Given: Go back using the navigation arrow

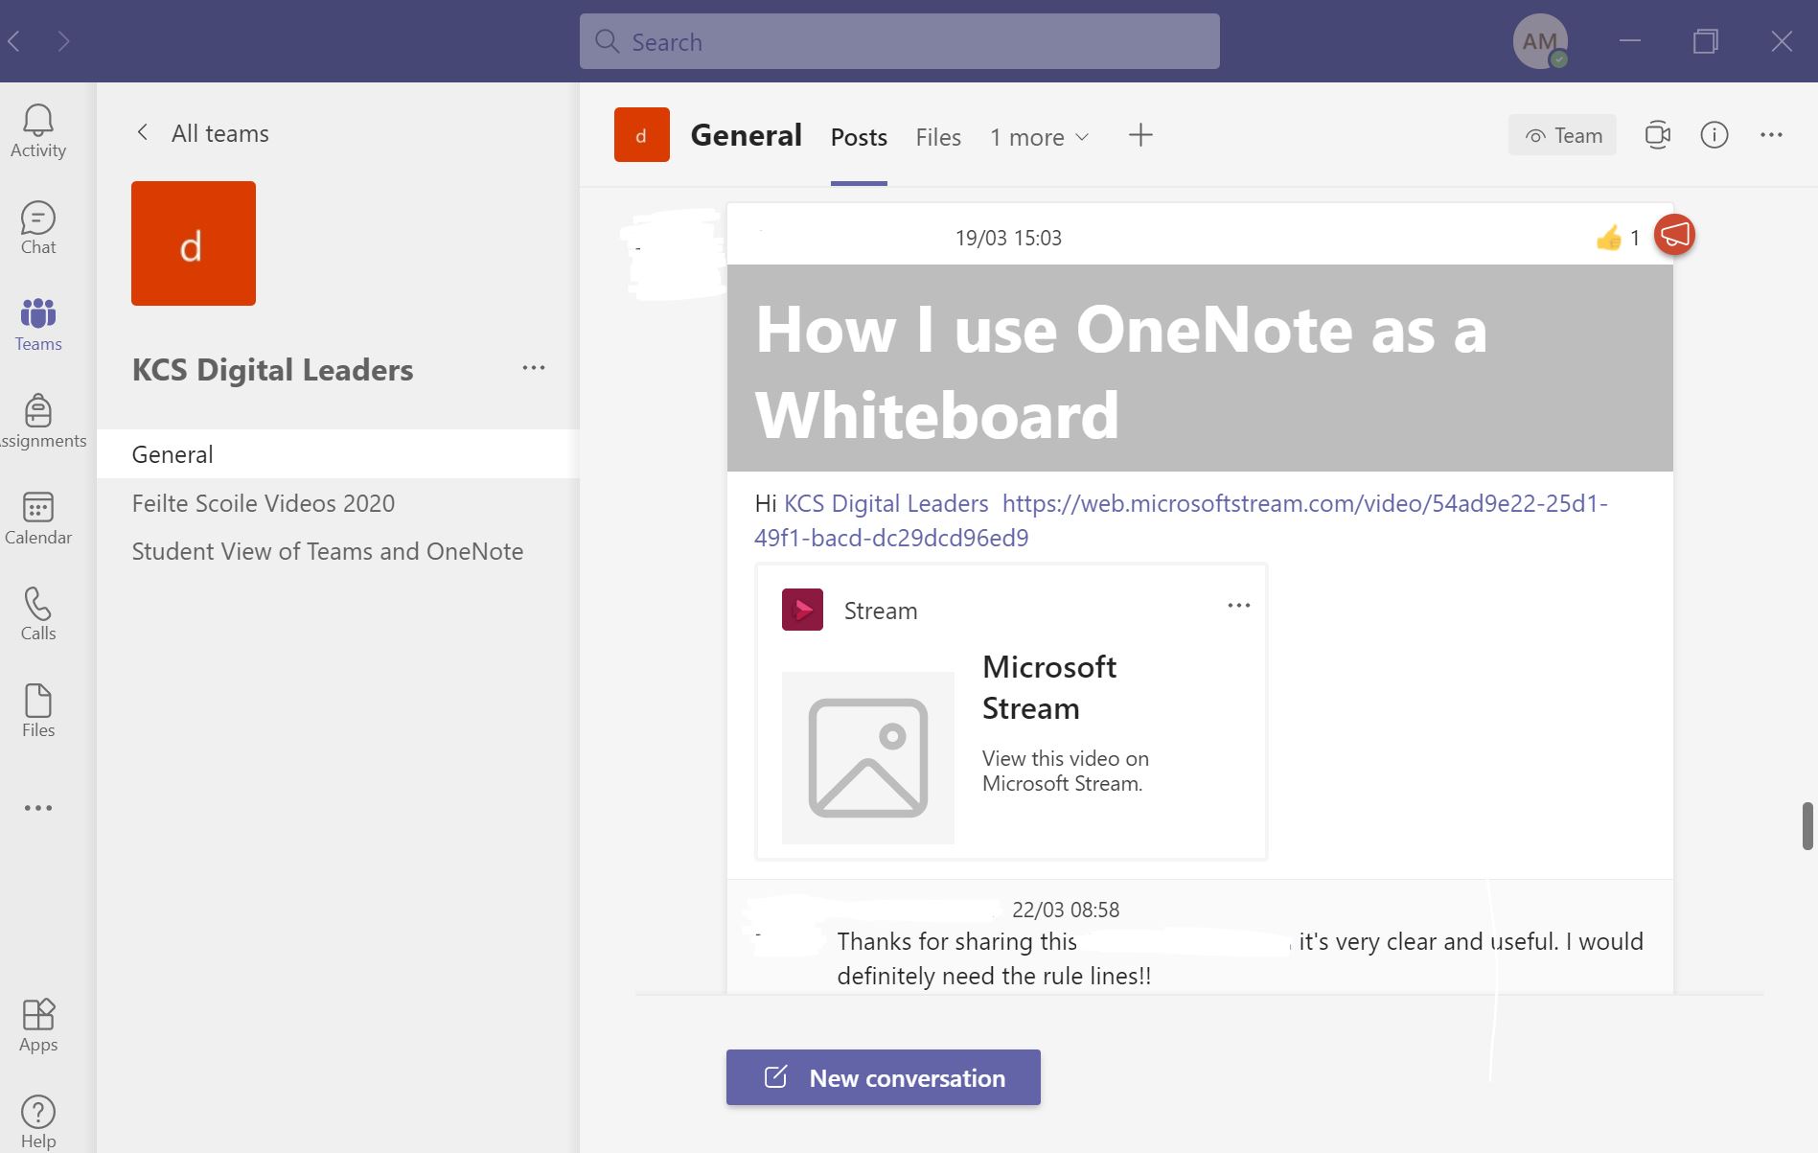Looking at the screenshot, I should point(14,41).
